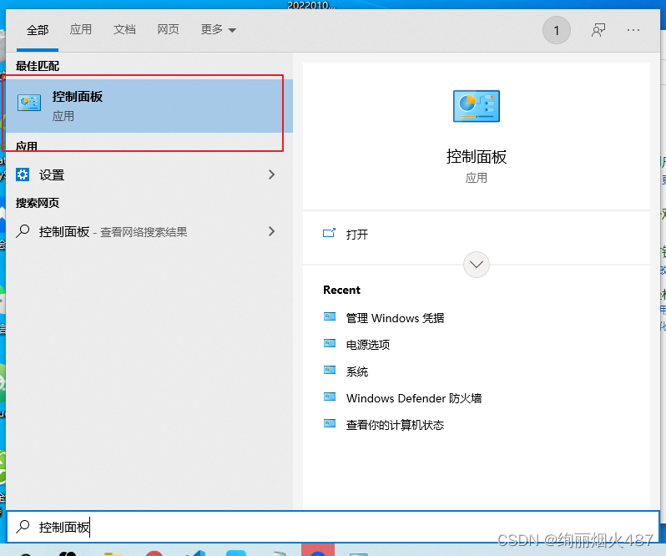666x556 pixels.
Task: Click the open-window icon beside 打开
Action: tap(329, 233)
